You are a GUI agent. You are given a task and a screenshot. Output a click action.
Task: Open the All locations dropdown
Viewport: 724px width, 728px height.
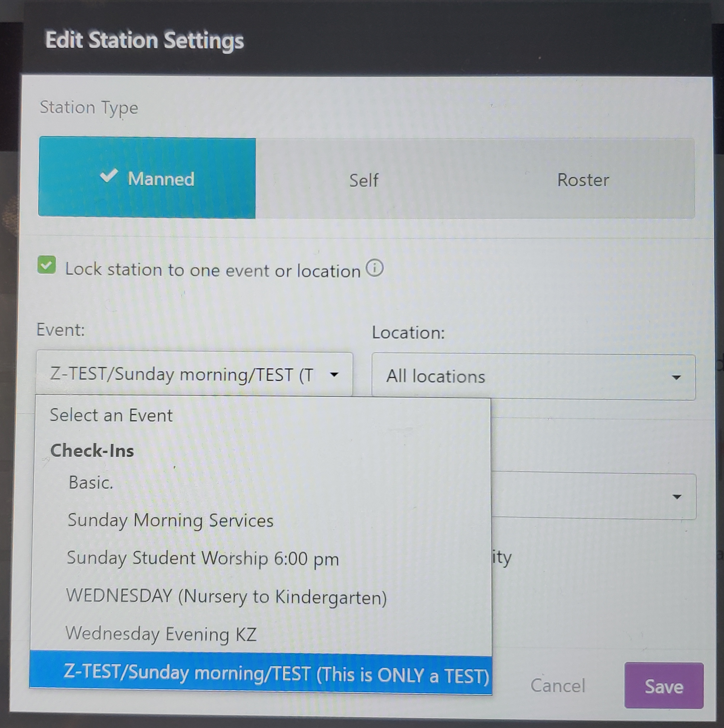(x=533, y=377)
